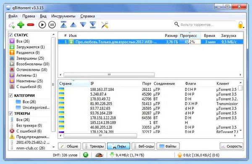Screen dimensions: 252x164
Task: Select the Предупреждения tracker filter
Action: point(29,137)
